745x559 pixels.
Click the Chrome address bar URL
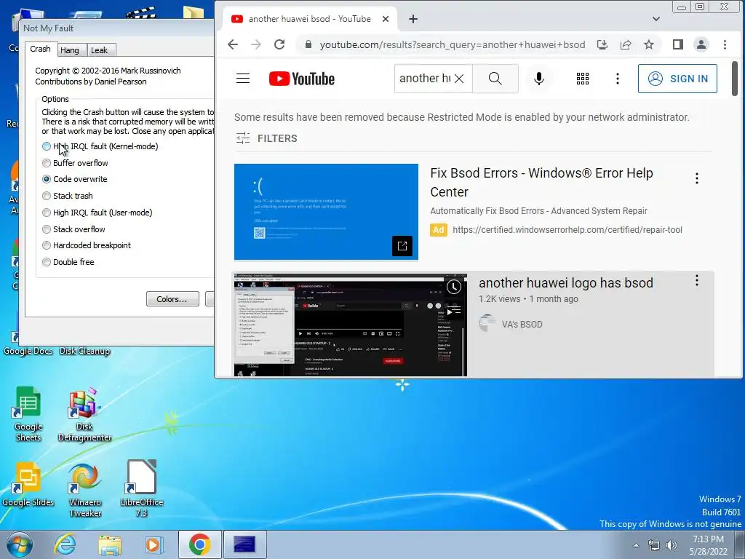453,44
